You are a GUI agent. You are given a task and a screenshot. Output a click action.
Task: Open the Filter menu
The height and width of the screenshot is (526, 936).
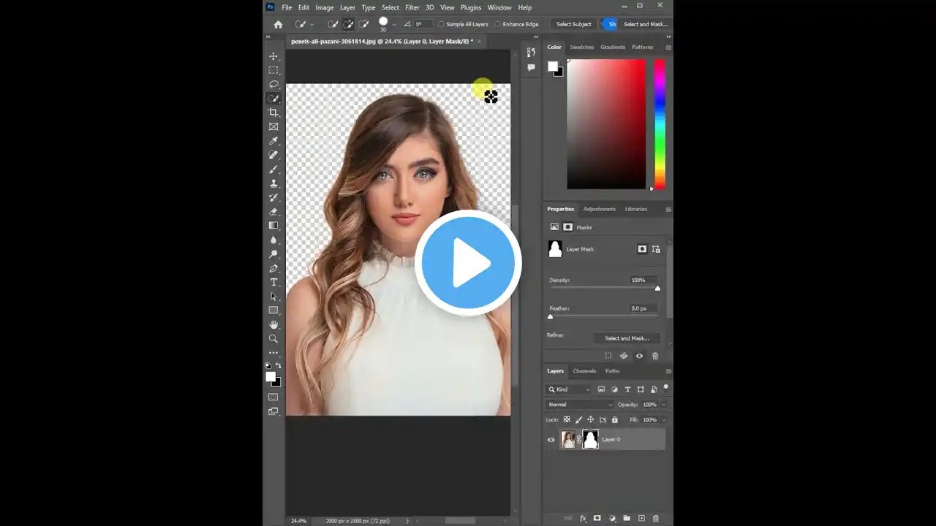[412, 7]
